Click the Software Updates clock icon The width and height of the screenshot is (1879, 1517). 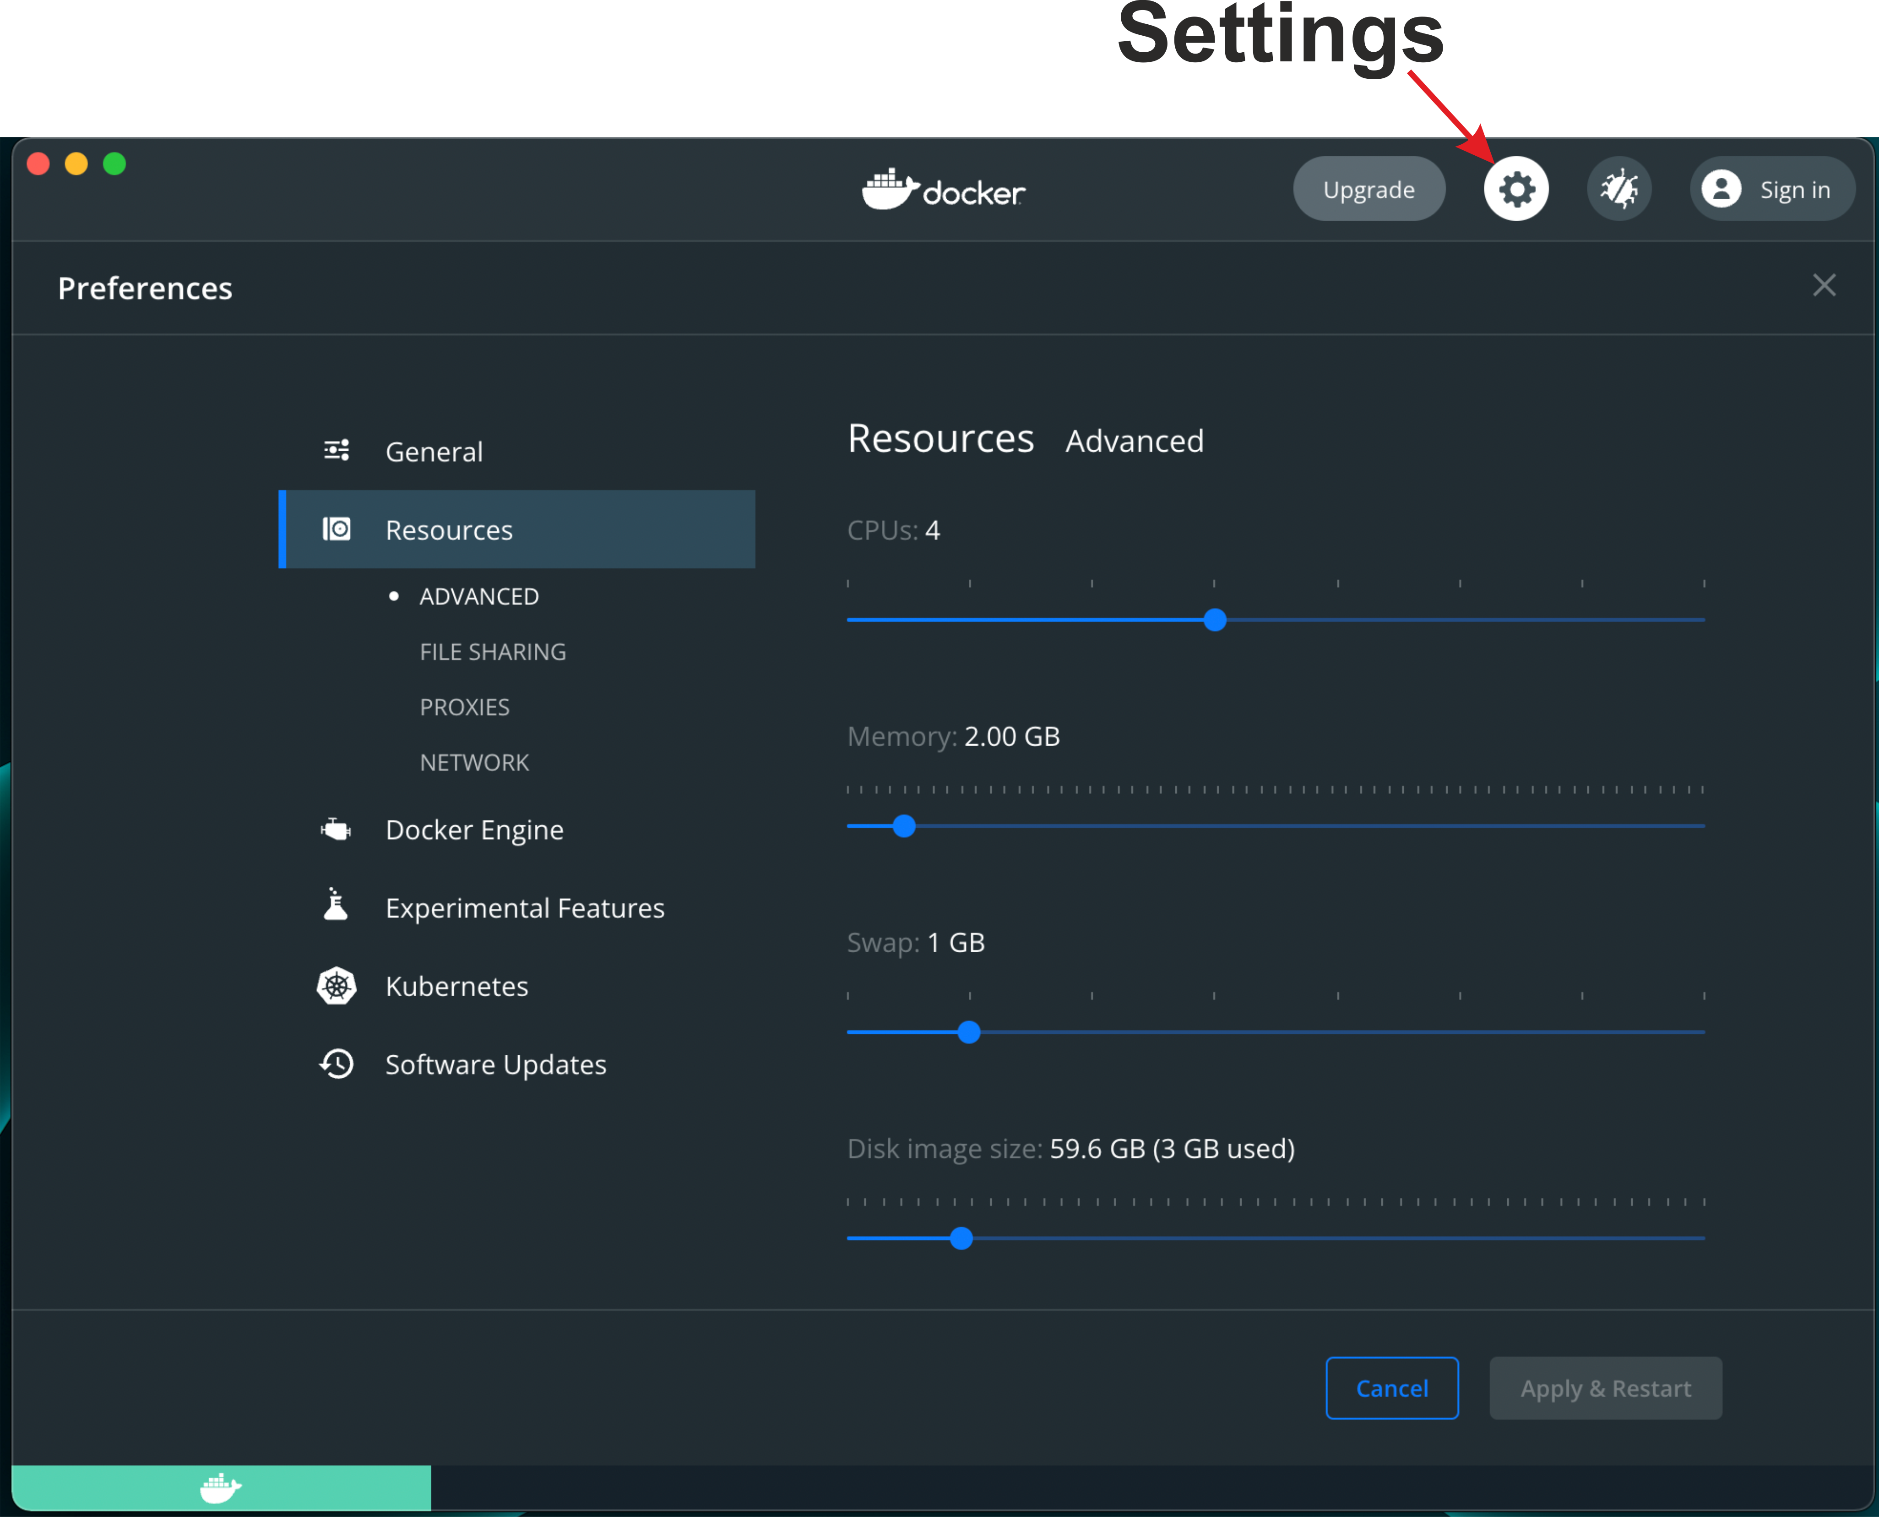point(337,1064)
